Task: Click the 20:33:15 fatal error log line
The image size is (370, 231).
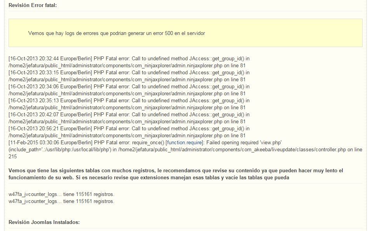Action: (129, 76)
